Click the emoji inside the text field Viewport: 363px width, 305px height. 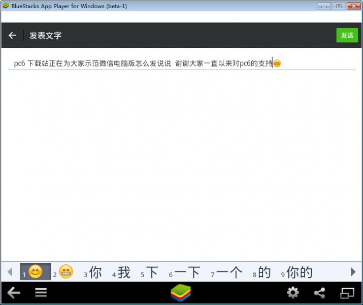coord(277,63)
